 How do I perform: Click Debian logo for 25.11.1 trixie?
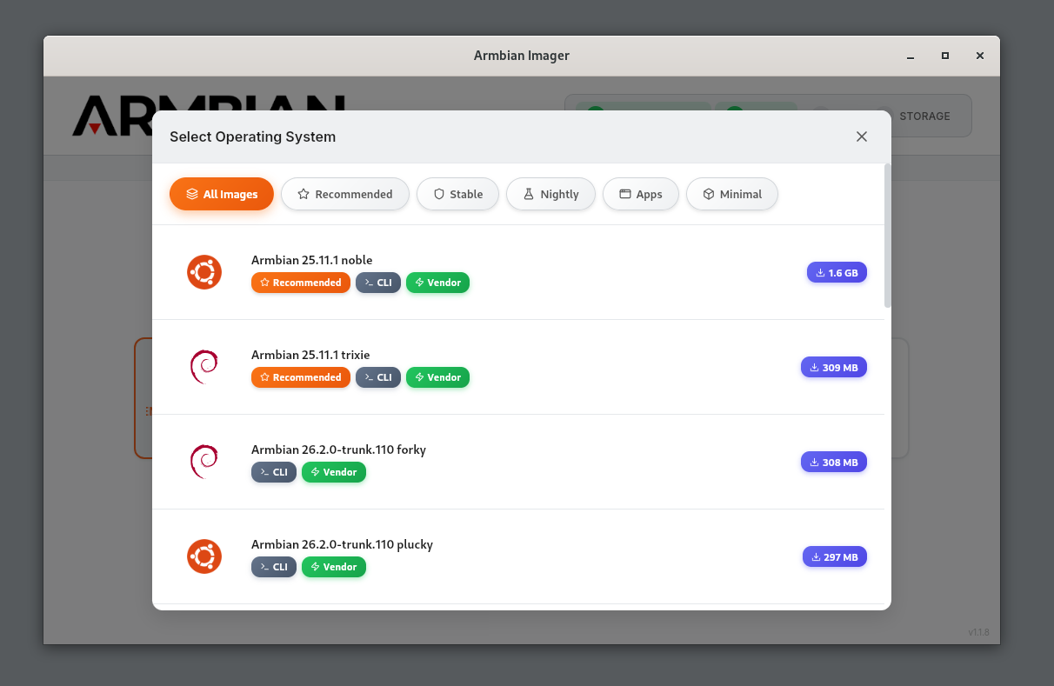[x=204, y=367]
